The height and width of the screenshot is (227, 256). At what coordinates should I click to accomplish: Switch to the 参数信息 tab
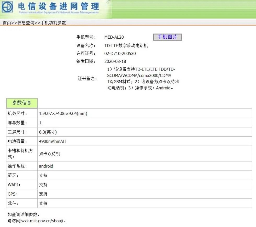22,103
